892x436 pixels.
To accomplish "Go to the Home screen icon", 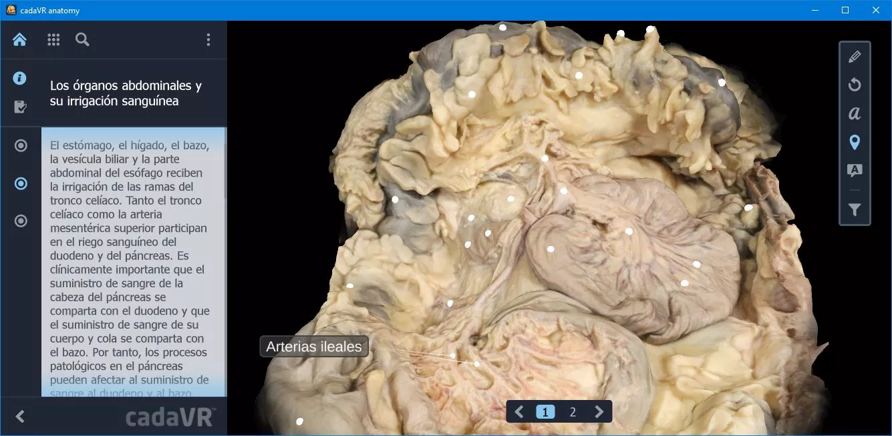I will pos(19,40).
